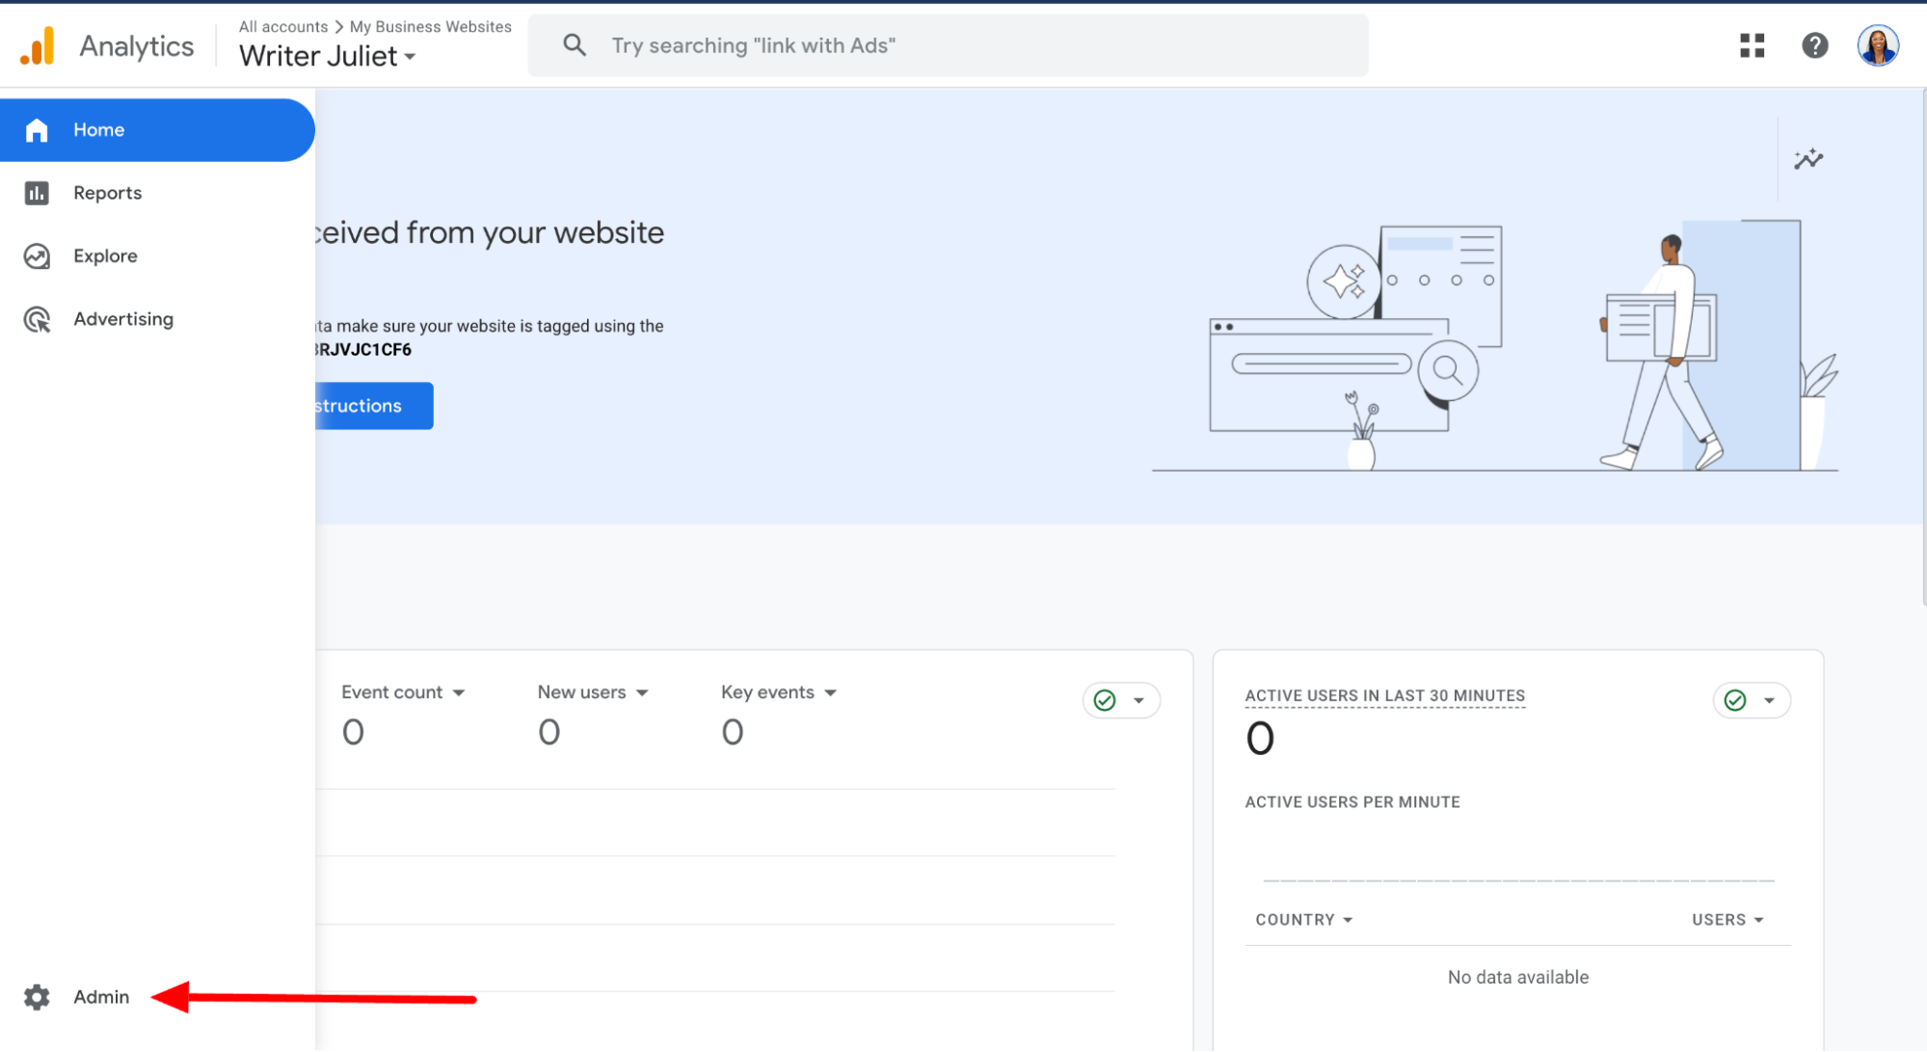
Task: Click the All accounts breadcrumb
Action: [x=283, y=27]
